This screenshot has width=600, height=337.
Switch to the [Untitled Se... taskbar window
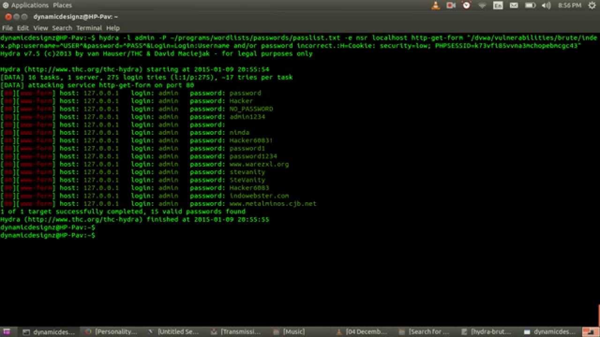(174, 332)
